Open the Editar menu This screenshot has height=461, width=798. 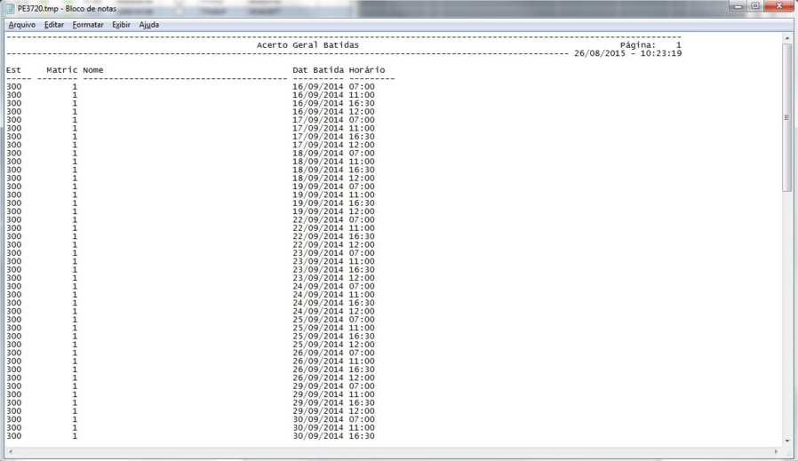tap(54, 24)
